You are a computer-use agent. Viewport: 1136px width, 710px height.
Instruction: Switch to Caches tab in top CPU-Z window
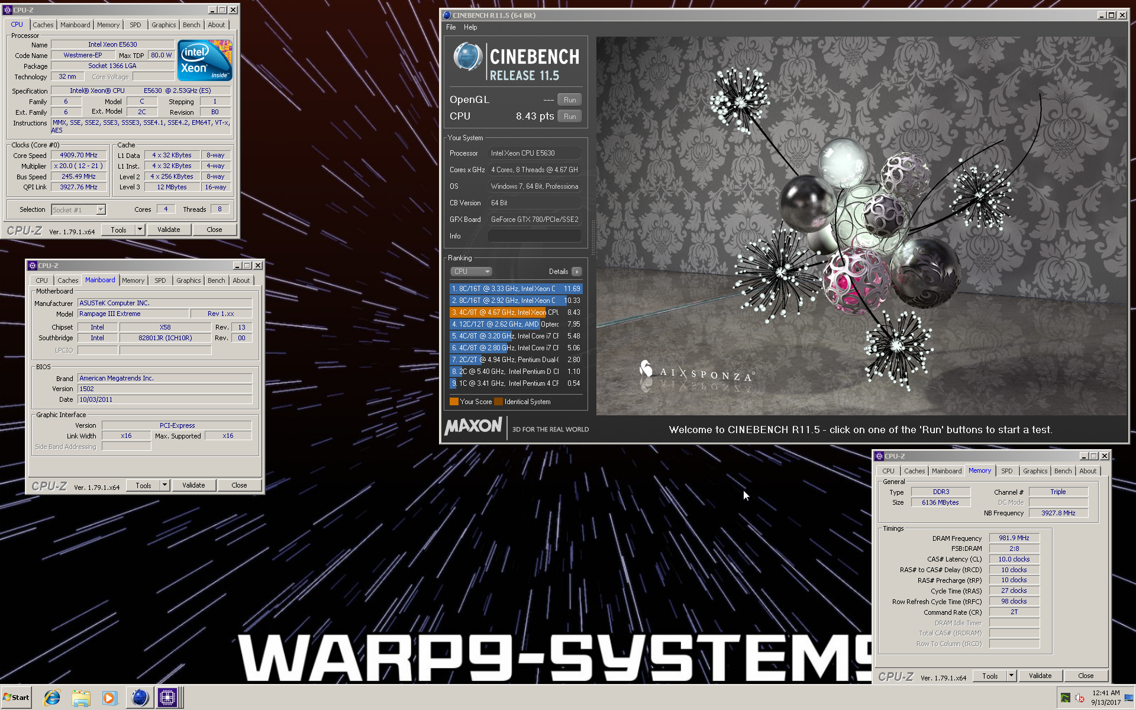[43, 25]
